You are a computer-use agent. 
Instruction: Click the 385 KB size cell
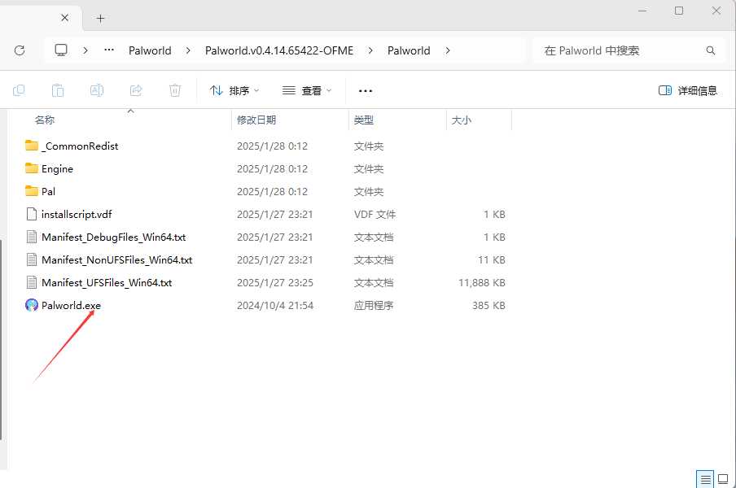coord(488,306)
